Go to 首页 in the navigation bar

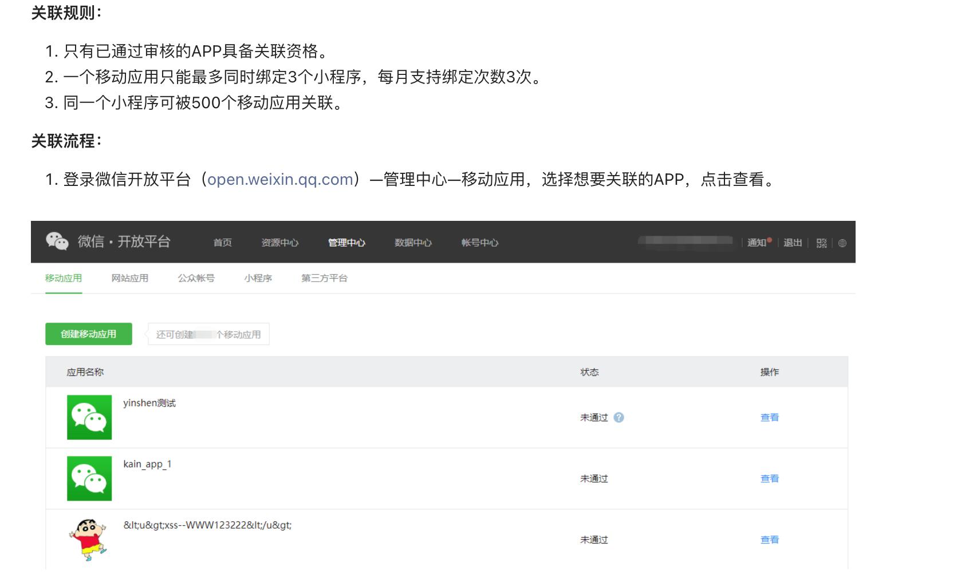[x=222, y=243]
